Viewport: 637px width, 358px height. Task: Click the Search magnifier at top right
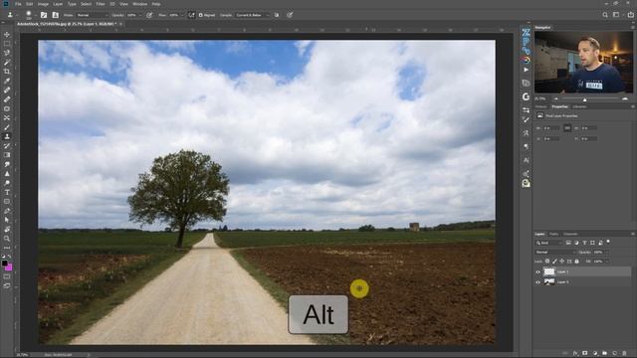[605, 15]
